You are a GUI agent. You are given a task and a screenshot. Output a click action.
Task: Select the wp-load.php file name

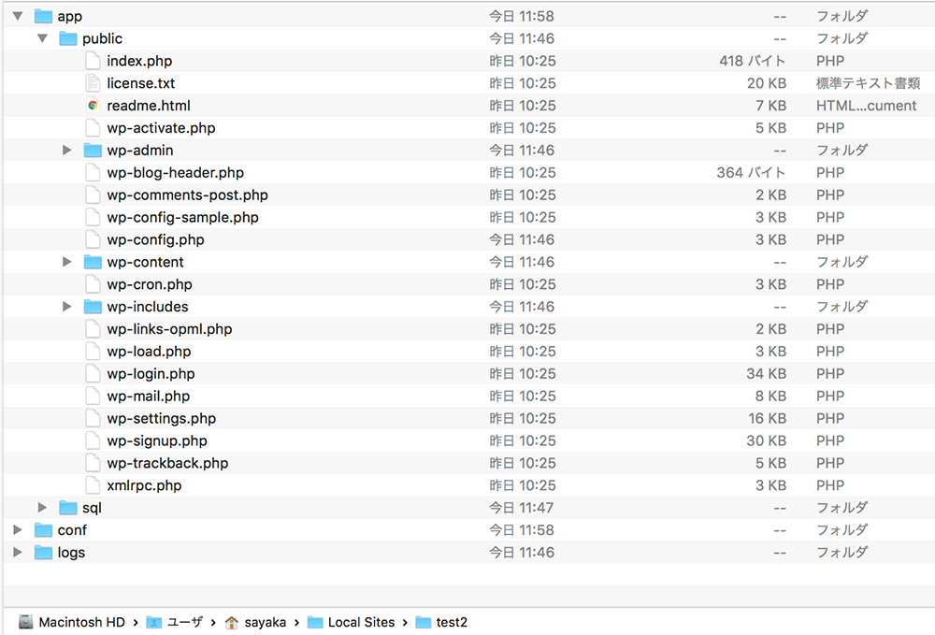click(149, 352)
